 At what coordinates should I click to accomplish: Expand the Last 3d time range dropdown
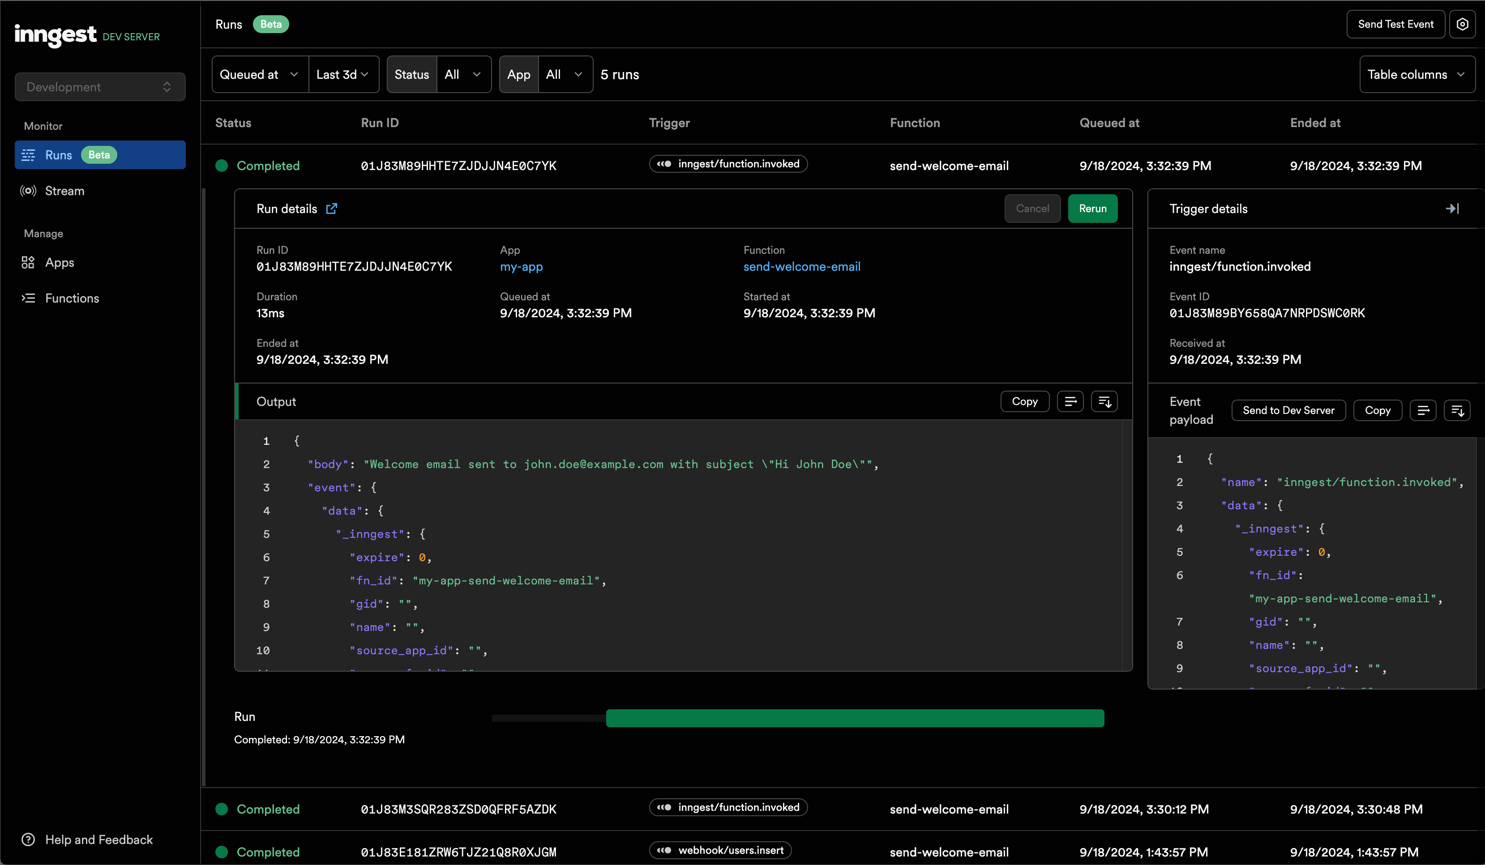(x=343, y=74)
